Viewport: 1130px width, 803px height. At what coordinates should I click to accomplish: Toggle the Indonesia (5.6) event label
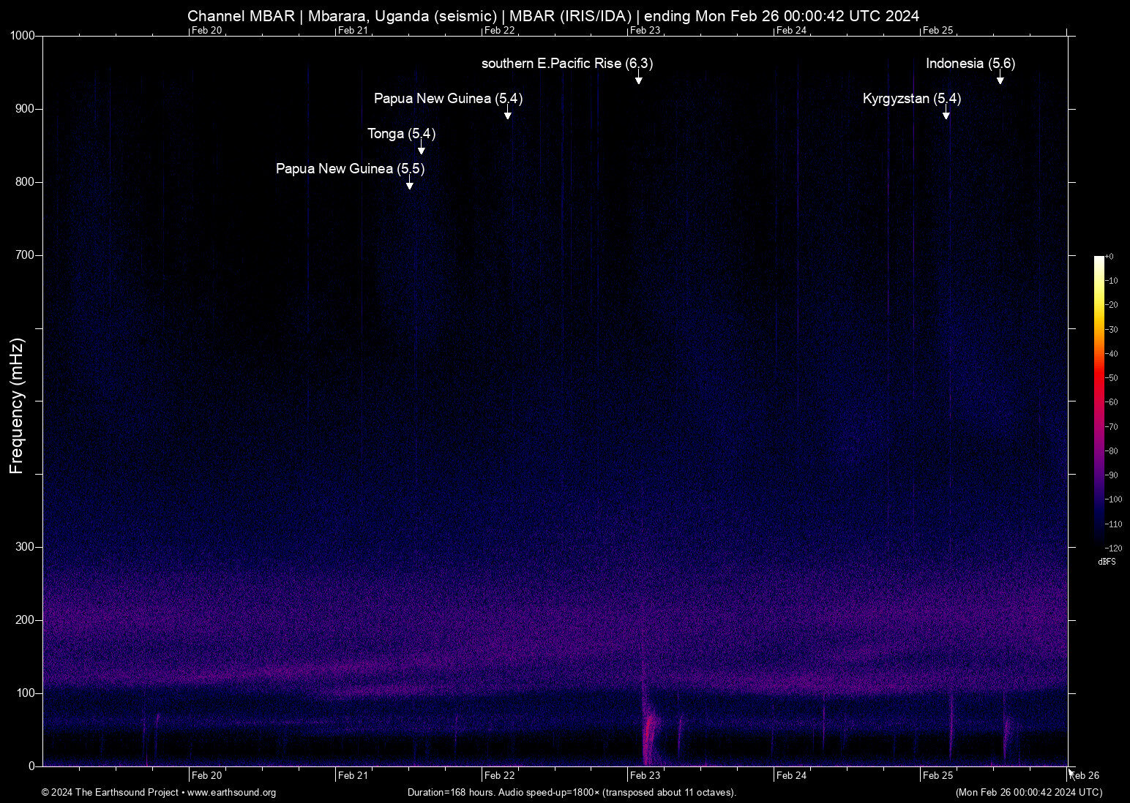tap(970, 64)
